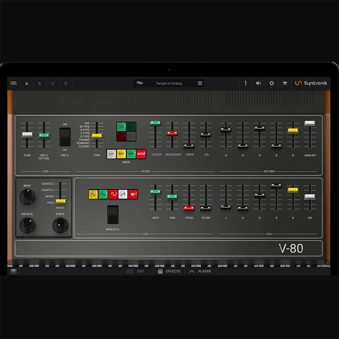This screenshot has height=339, width=339.
Task: Click the dark green filter slope button
Action: point(131,127)
